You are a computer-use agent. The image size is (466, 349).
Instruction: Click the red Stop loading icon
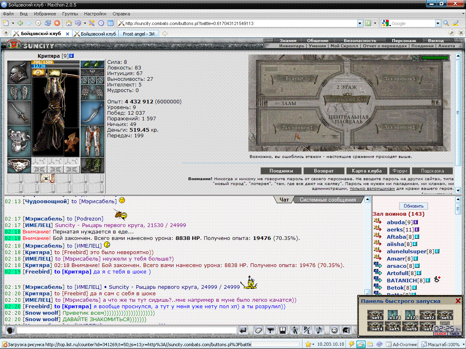(57, 23)
